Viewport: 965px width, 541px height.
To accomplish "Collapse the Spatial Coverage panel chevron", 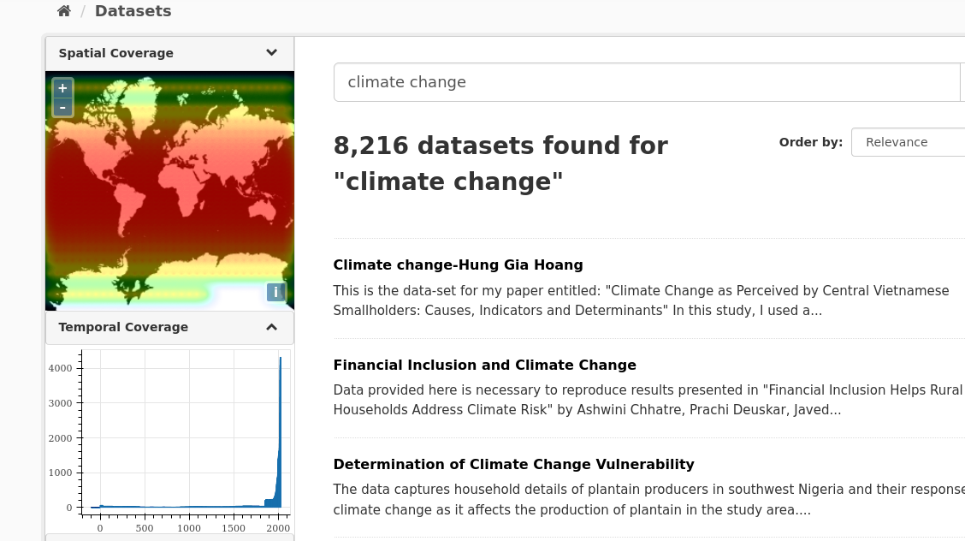I will coord(271,52).
